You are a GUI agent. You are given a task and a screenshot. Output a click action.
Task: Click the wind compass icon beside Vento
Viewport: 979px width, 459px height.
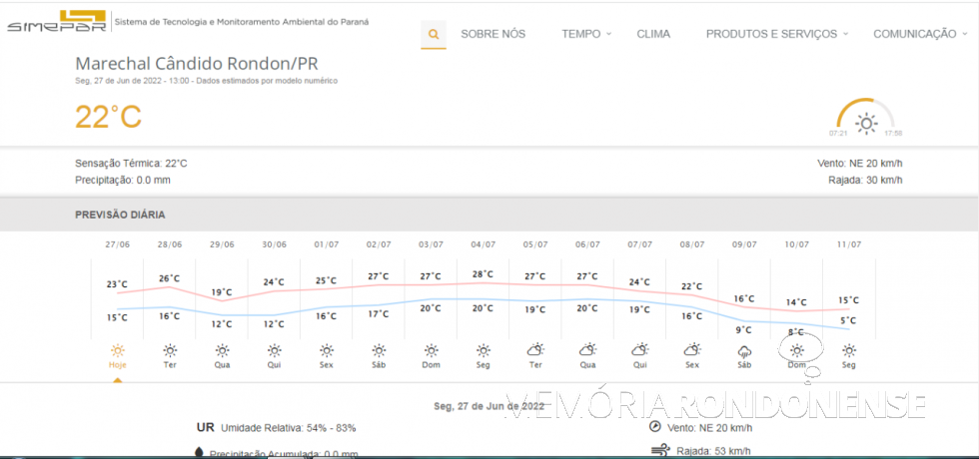tap(655, 426)
